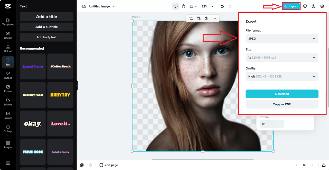This screenshot has width=329, height=170.
Task: Expand the Size 1x dropdown
Action: (282, 58)
